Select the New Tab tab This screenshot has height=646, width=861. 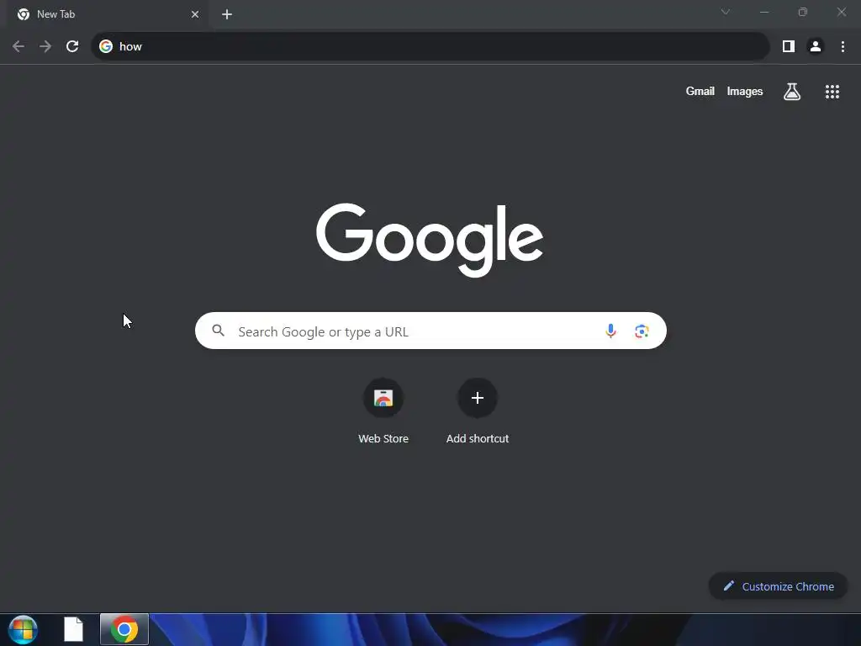pos(108,14)
